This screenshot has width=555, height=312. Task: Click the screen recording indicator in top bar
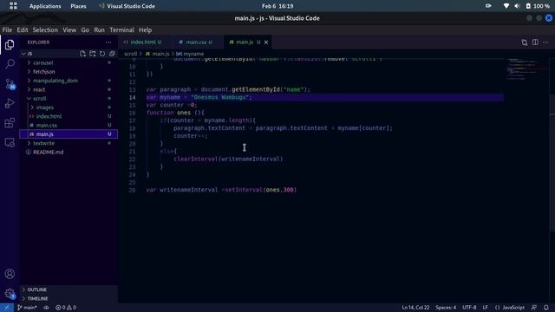[x=488, y=6]
